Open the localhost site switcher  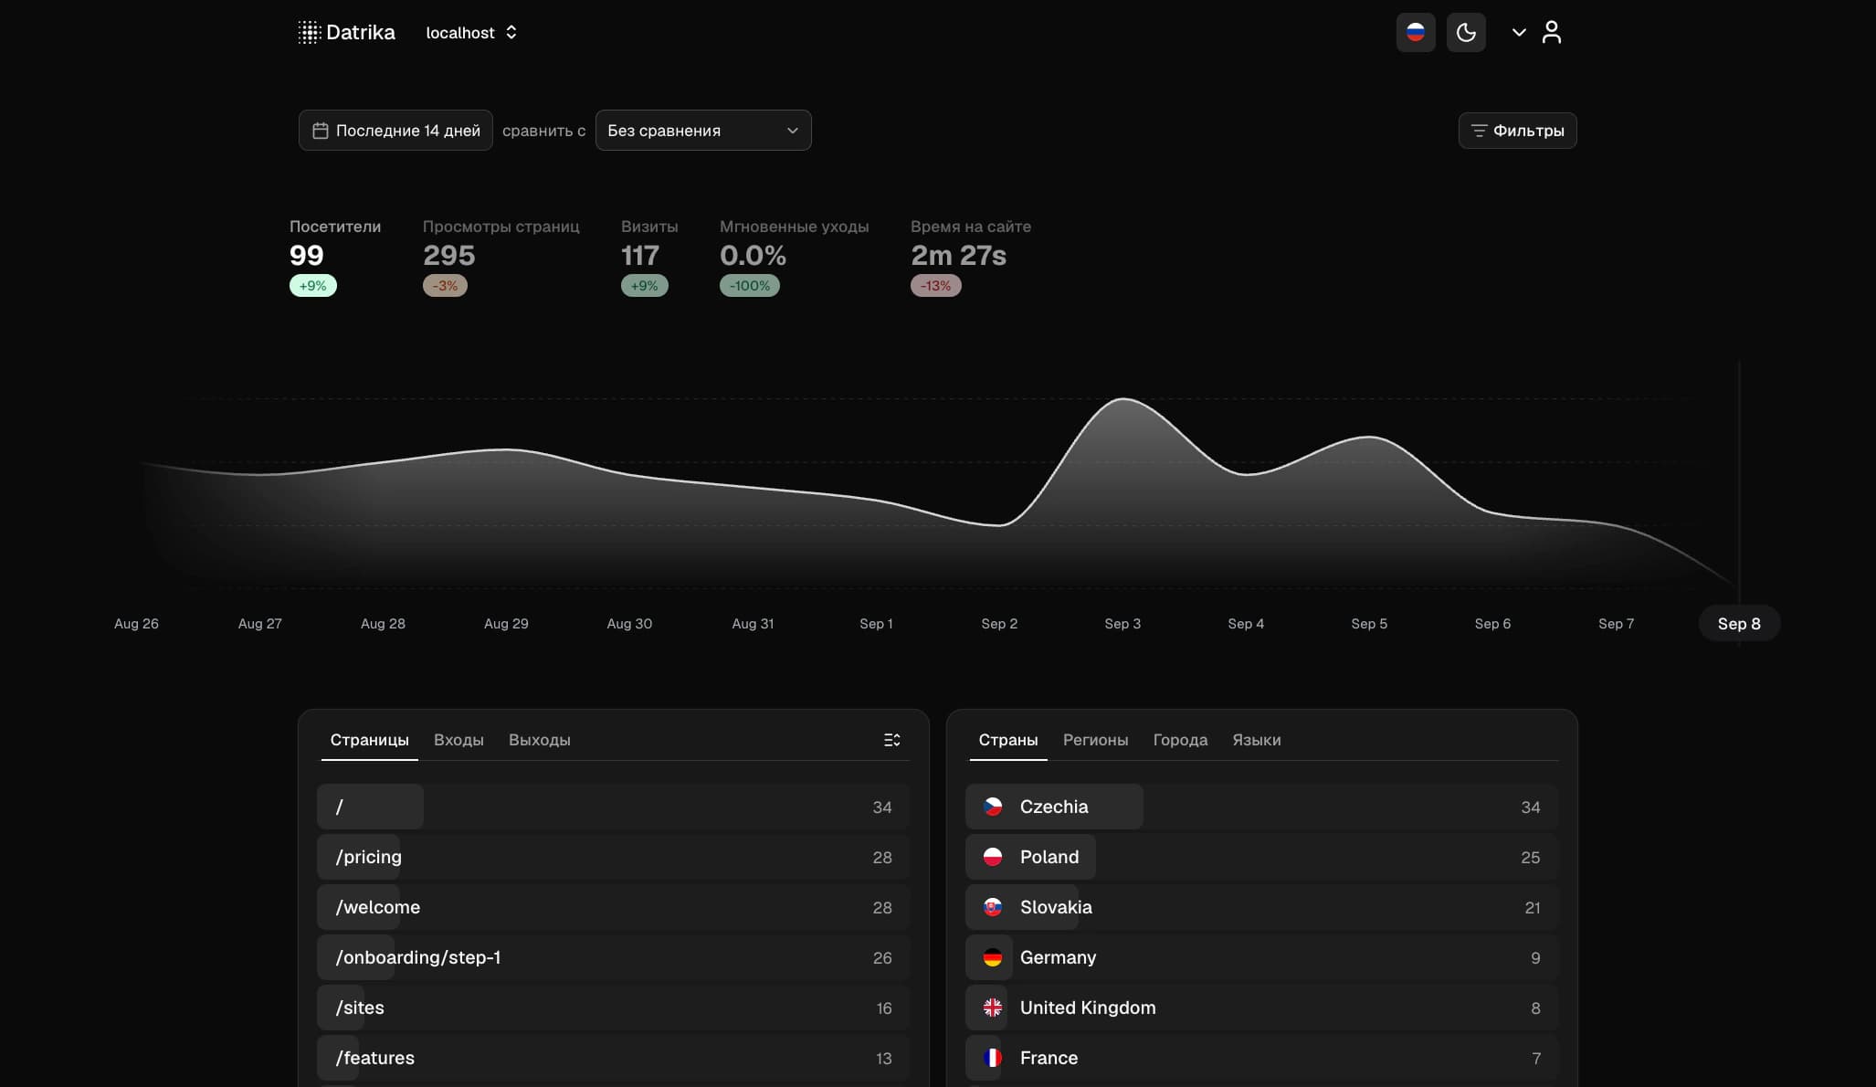pos(472,33)
